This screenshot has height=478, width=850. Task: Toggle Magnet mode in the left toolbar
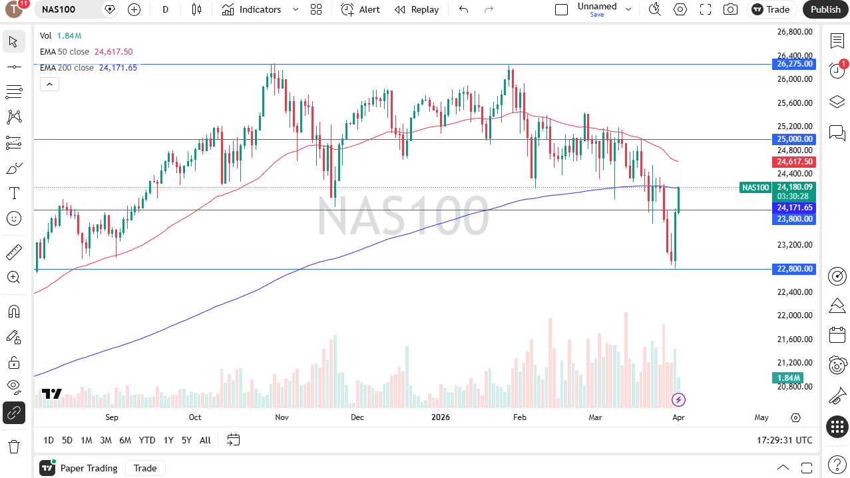[x=14, y=311]
